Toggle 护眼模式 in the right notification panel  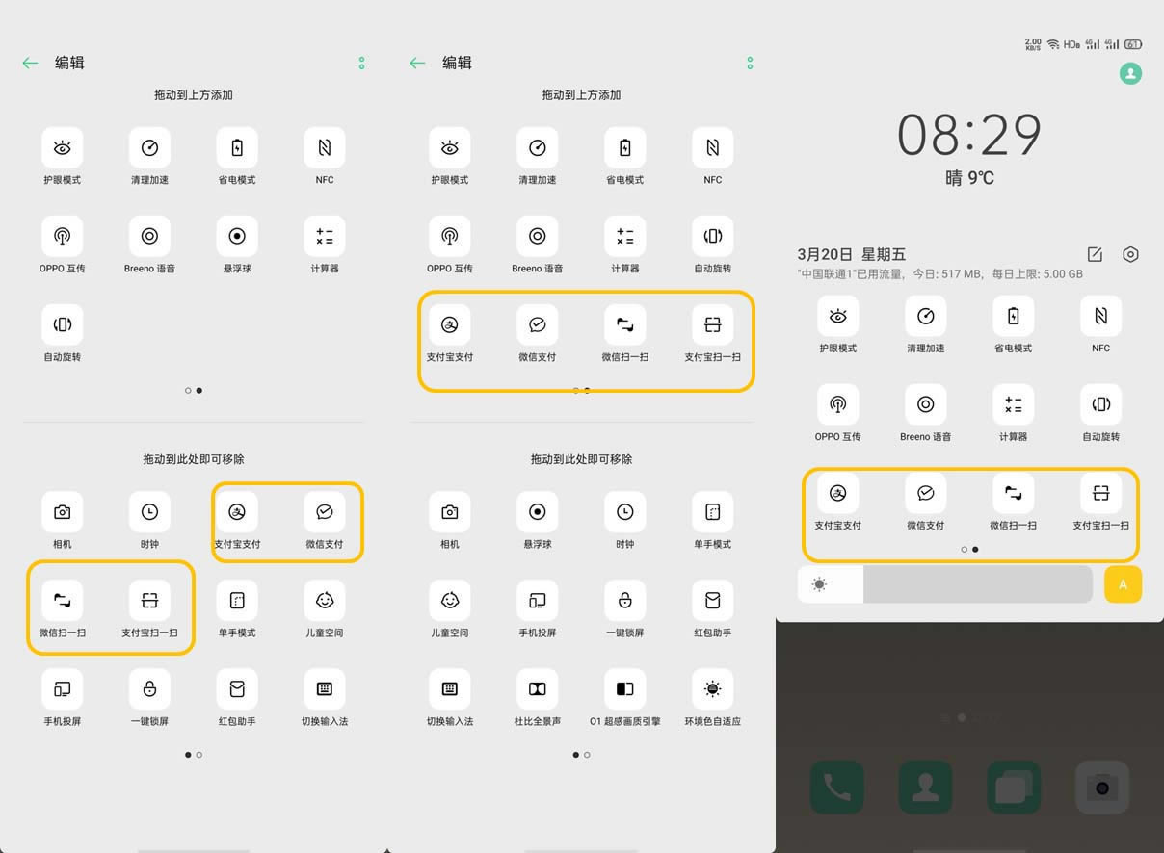(838, 316)
